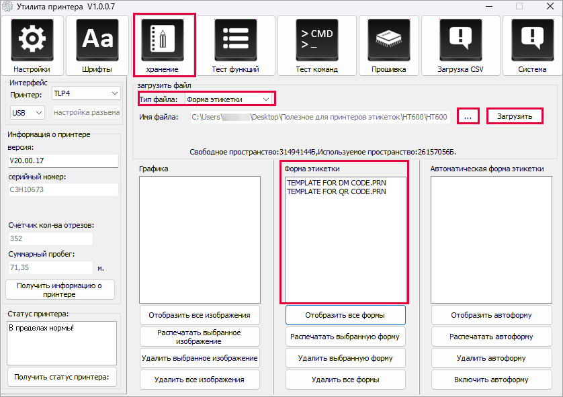The width and height of the screenshot is (563, 397).
Task: Click inside the Автоматическая форма этикетки list
Action: point(491,240)
